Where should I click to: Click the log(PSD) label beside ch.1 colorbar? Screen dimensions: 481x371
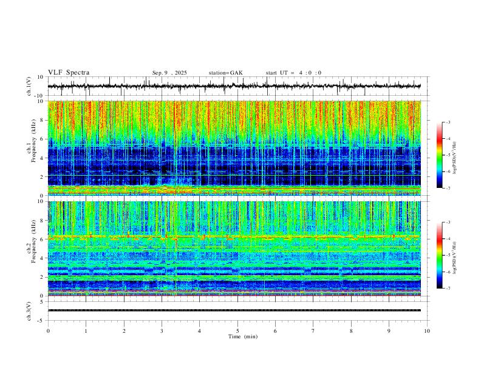454,158
